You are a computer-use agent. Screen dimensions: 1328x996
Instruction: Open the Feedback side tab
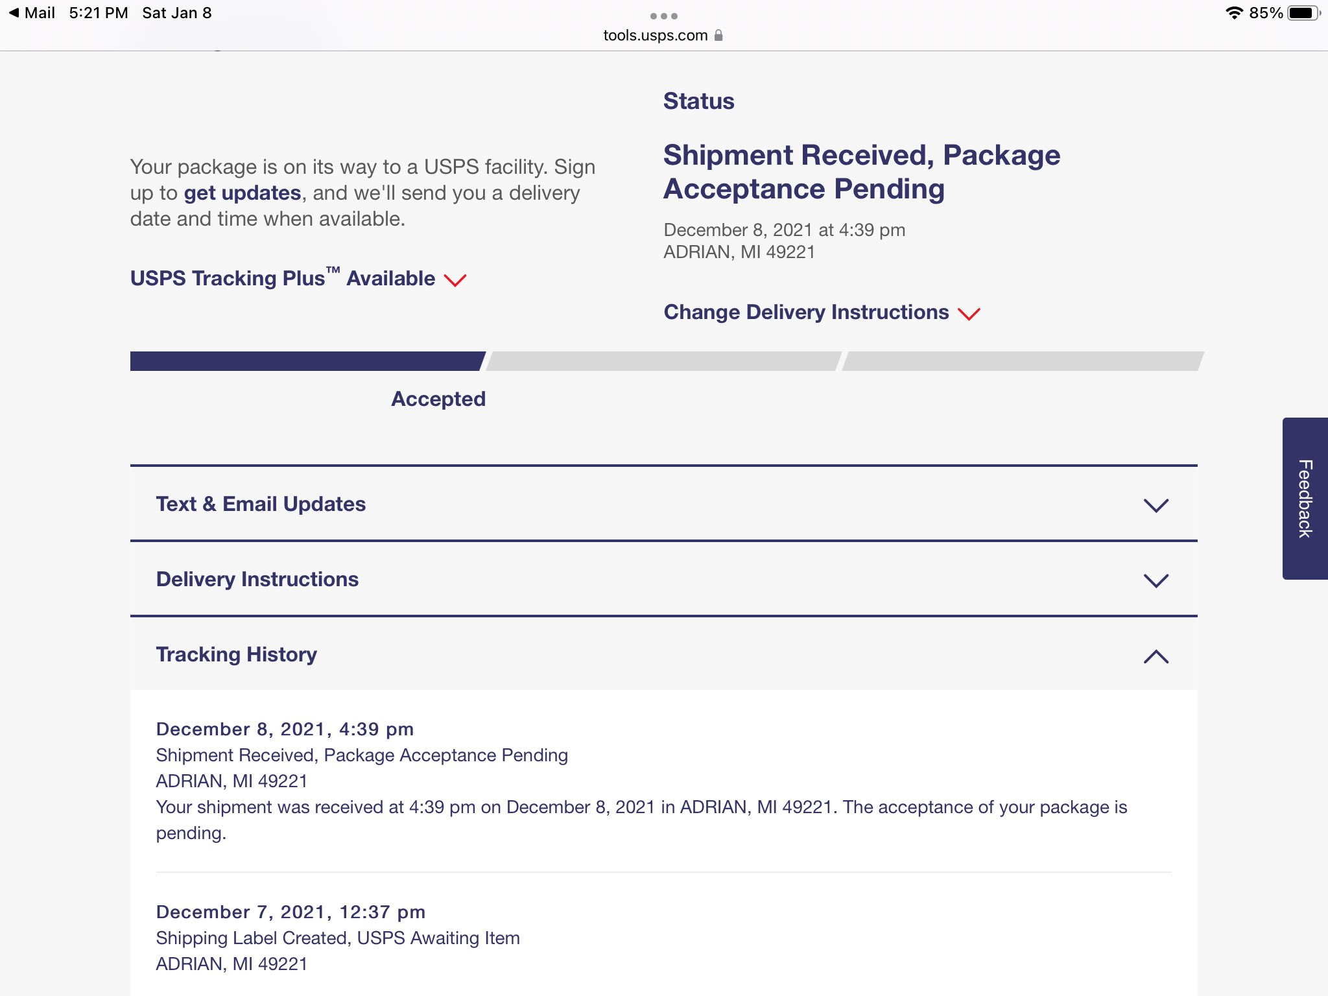tap(1305, 498)
